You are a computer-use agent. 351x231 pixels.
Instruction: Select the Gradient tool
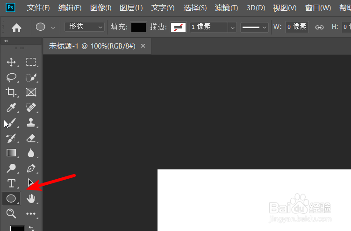[11, 153]
